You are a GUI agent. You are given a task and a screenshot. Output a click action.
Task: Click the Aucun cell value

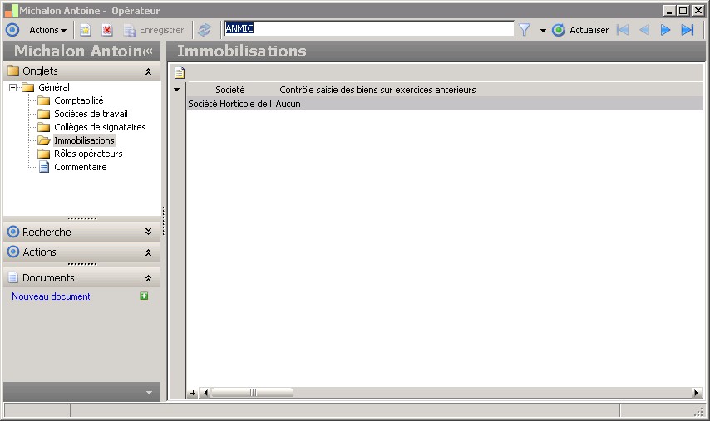point(288,104)
